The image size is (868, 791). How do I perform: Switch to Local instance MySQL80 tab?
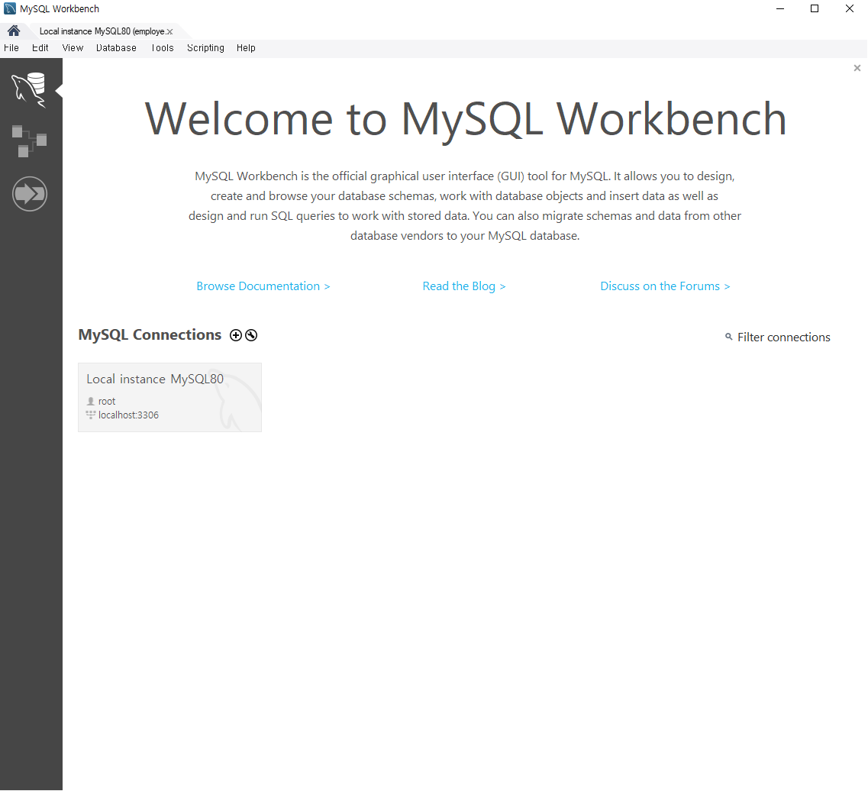tap(102, 31)
